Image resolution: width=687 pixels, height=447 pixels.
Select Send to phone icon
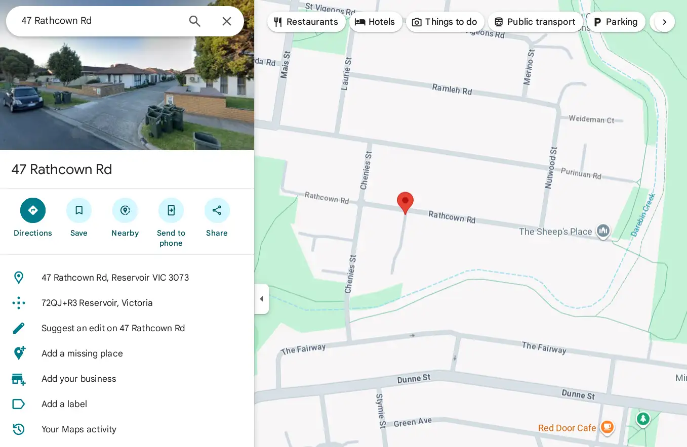(171, 210)
